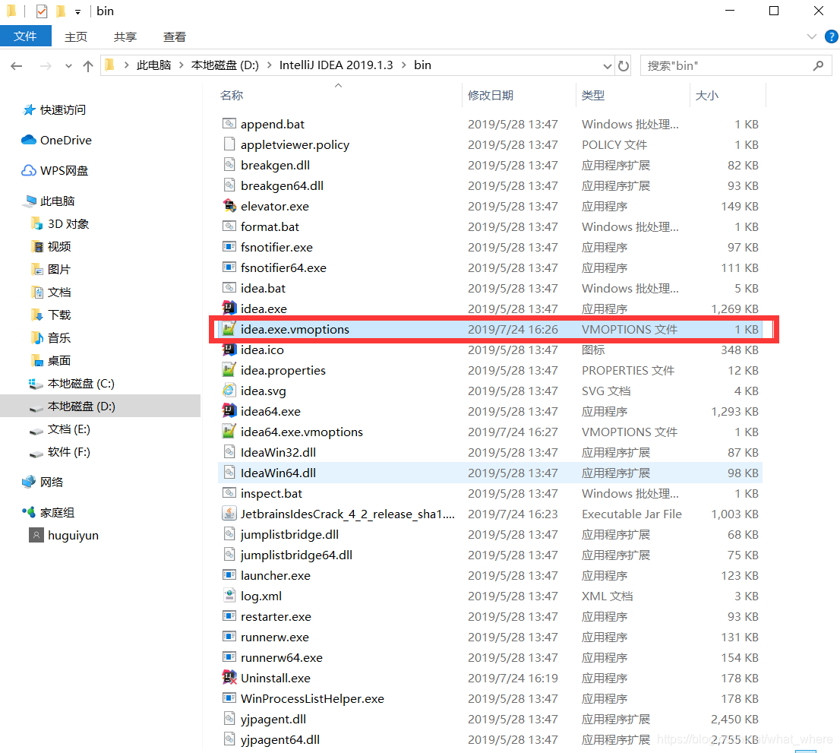This screenshot has width=840, height=753.
Task: Select the IdeaWin64.dll file name
Action: [278, 473]
